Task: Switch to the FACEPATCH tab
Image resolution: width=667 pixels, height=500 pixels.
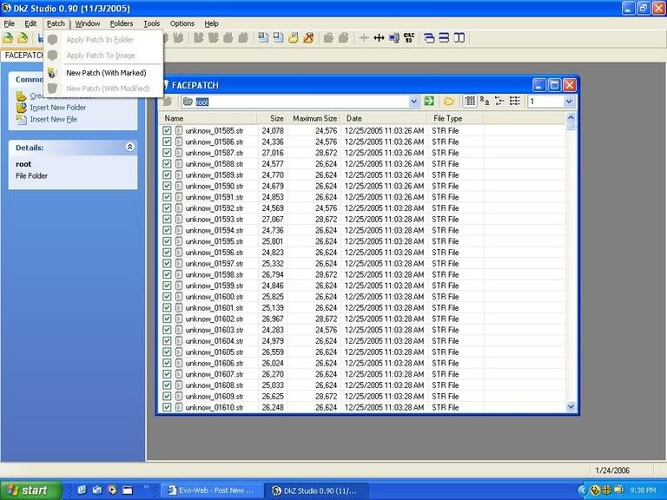Action: [x=23, y=56]
